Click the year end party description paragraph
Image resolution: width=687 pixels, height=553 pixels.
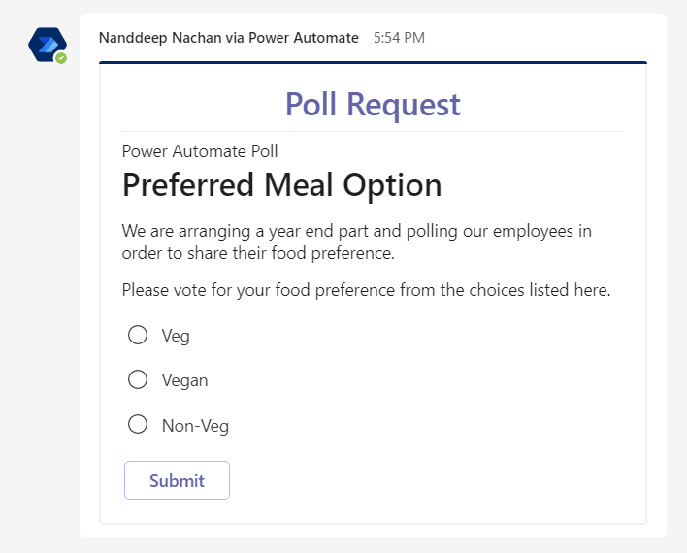[356, 242]
